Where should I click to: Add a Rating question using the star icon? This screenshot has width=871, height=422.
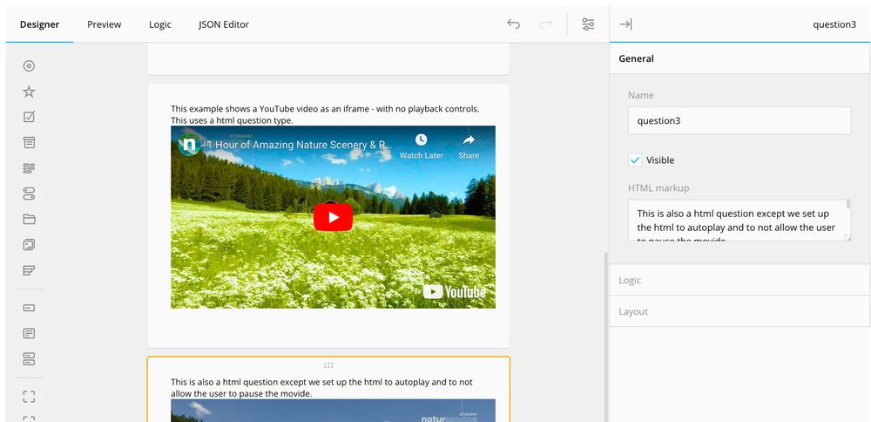coord(29,92)
